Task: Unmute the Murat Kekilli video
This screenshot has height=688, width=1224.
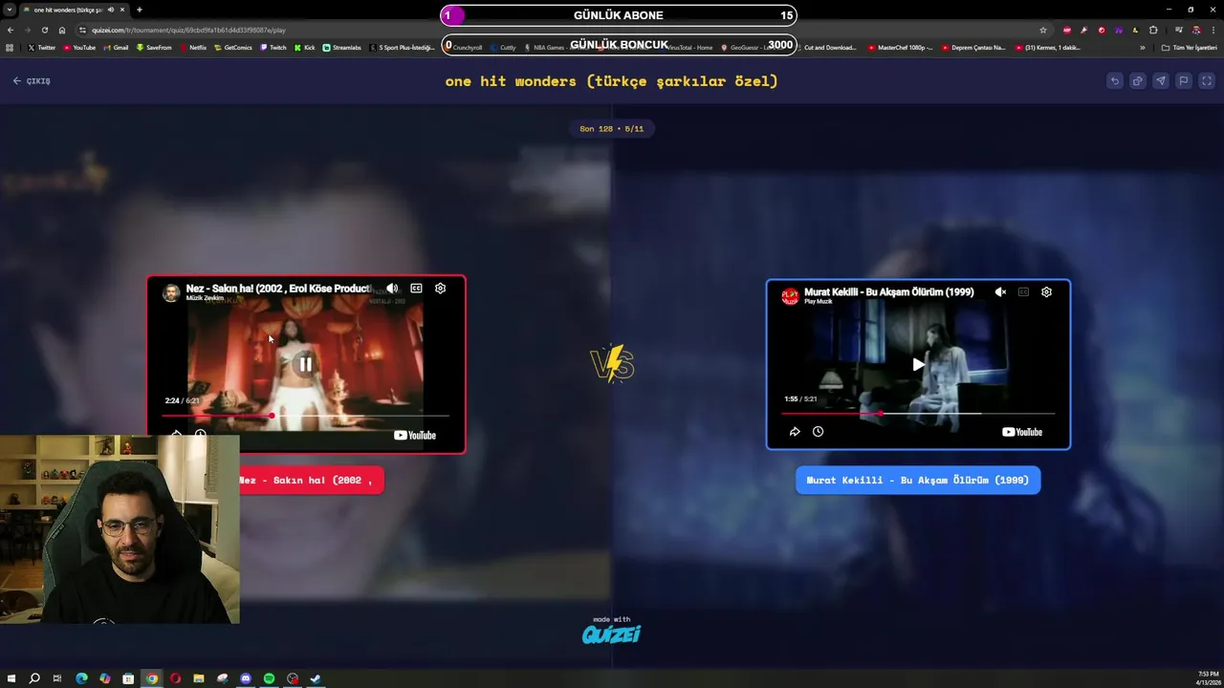Action: pyautogui.click(x=1000, y=291)
